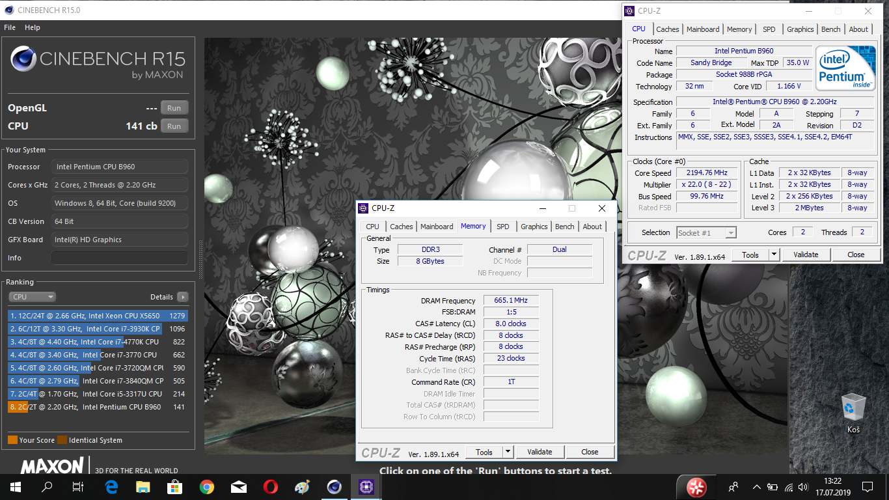889x500 pixels.
Task: Launch Microsoft Edge from taskbar
Action: click(111, 487)
